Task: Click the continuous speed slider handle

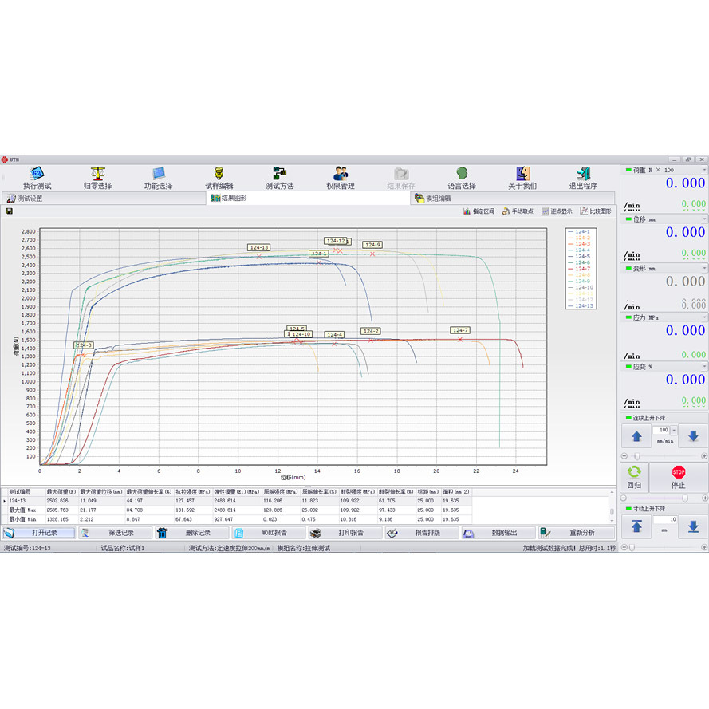Action: click(x=637, y=456)
